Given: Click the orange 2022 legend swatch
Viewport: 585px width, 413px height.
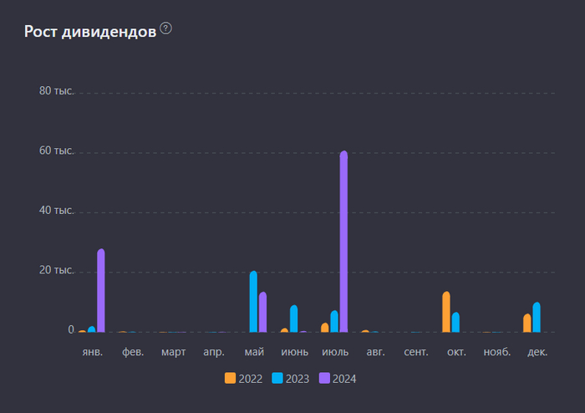Looking at the screenshot, I should tap(230, 378).
